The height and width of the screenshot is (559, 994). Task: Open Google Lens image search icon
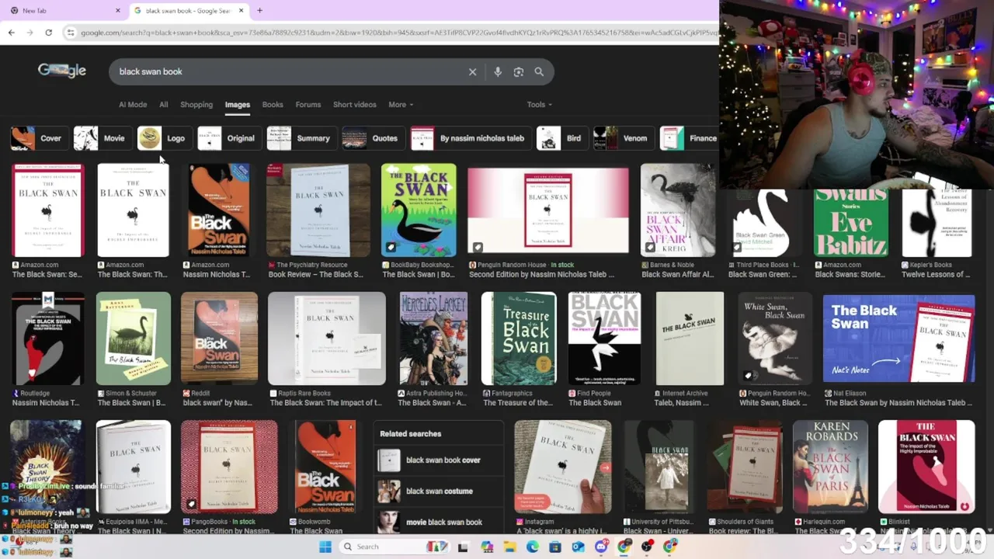pyautogui.click(x=519, y=71)
